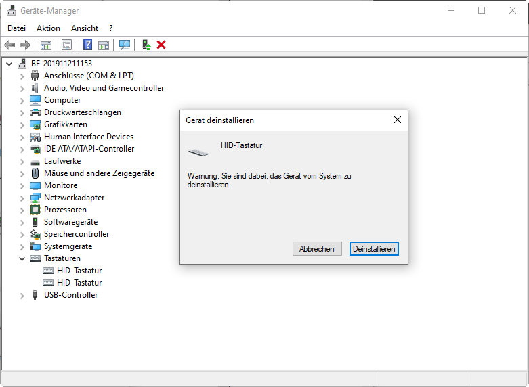Expand Systemgeräte category

(22, 246)
